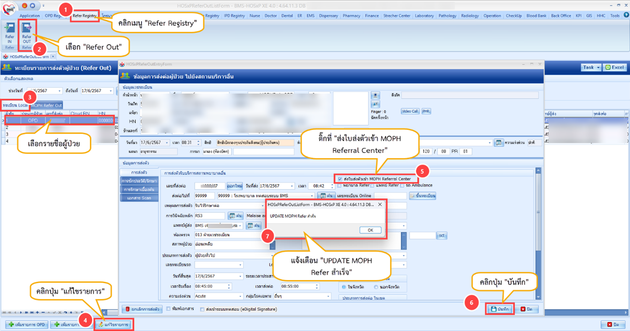Toggle ส่งใบส่งตัวเข้า MOPH Referral Center checkbox
The image size is (630, 331).
[x=340, y=179]
